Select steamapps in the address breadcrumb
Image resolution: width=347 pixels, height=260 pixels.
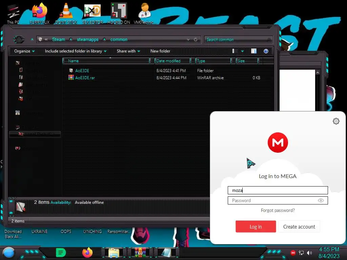[88, 40]
